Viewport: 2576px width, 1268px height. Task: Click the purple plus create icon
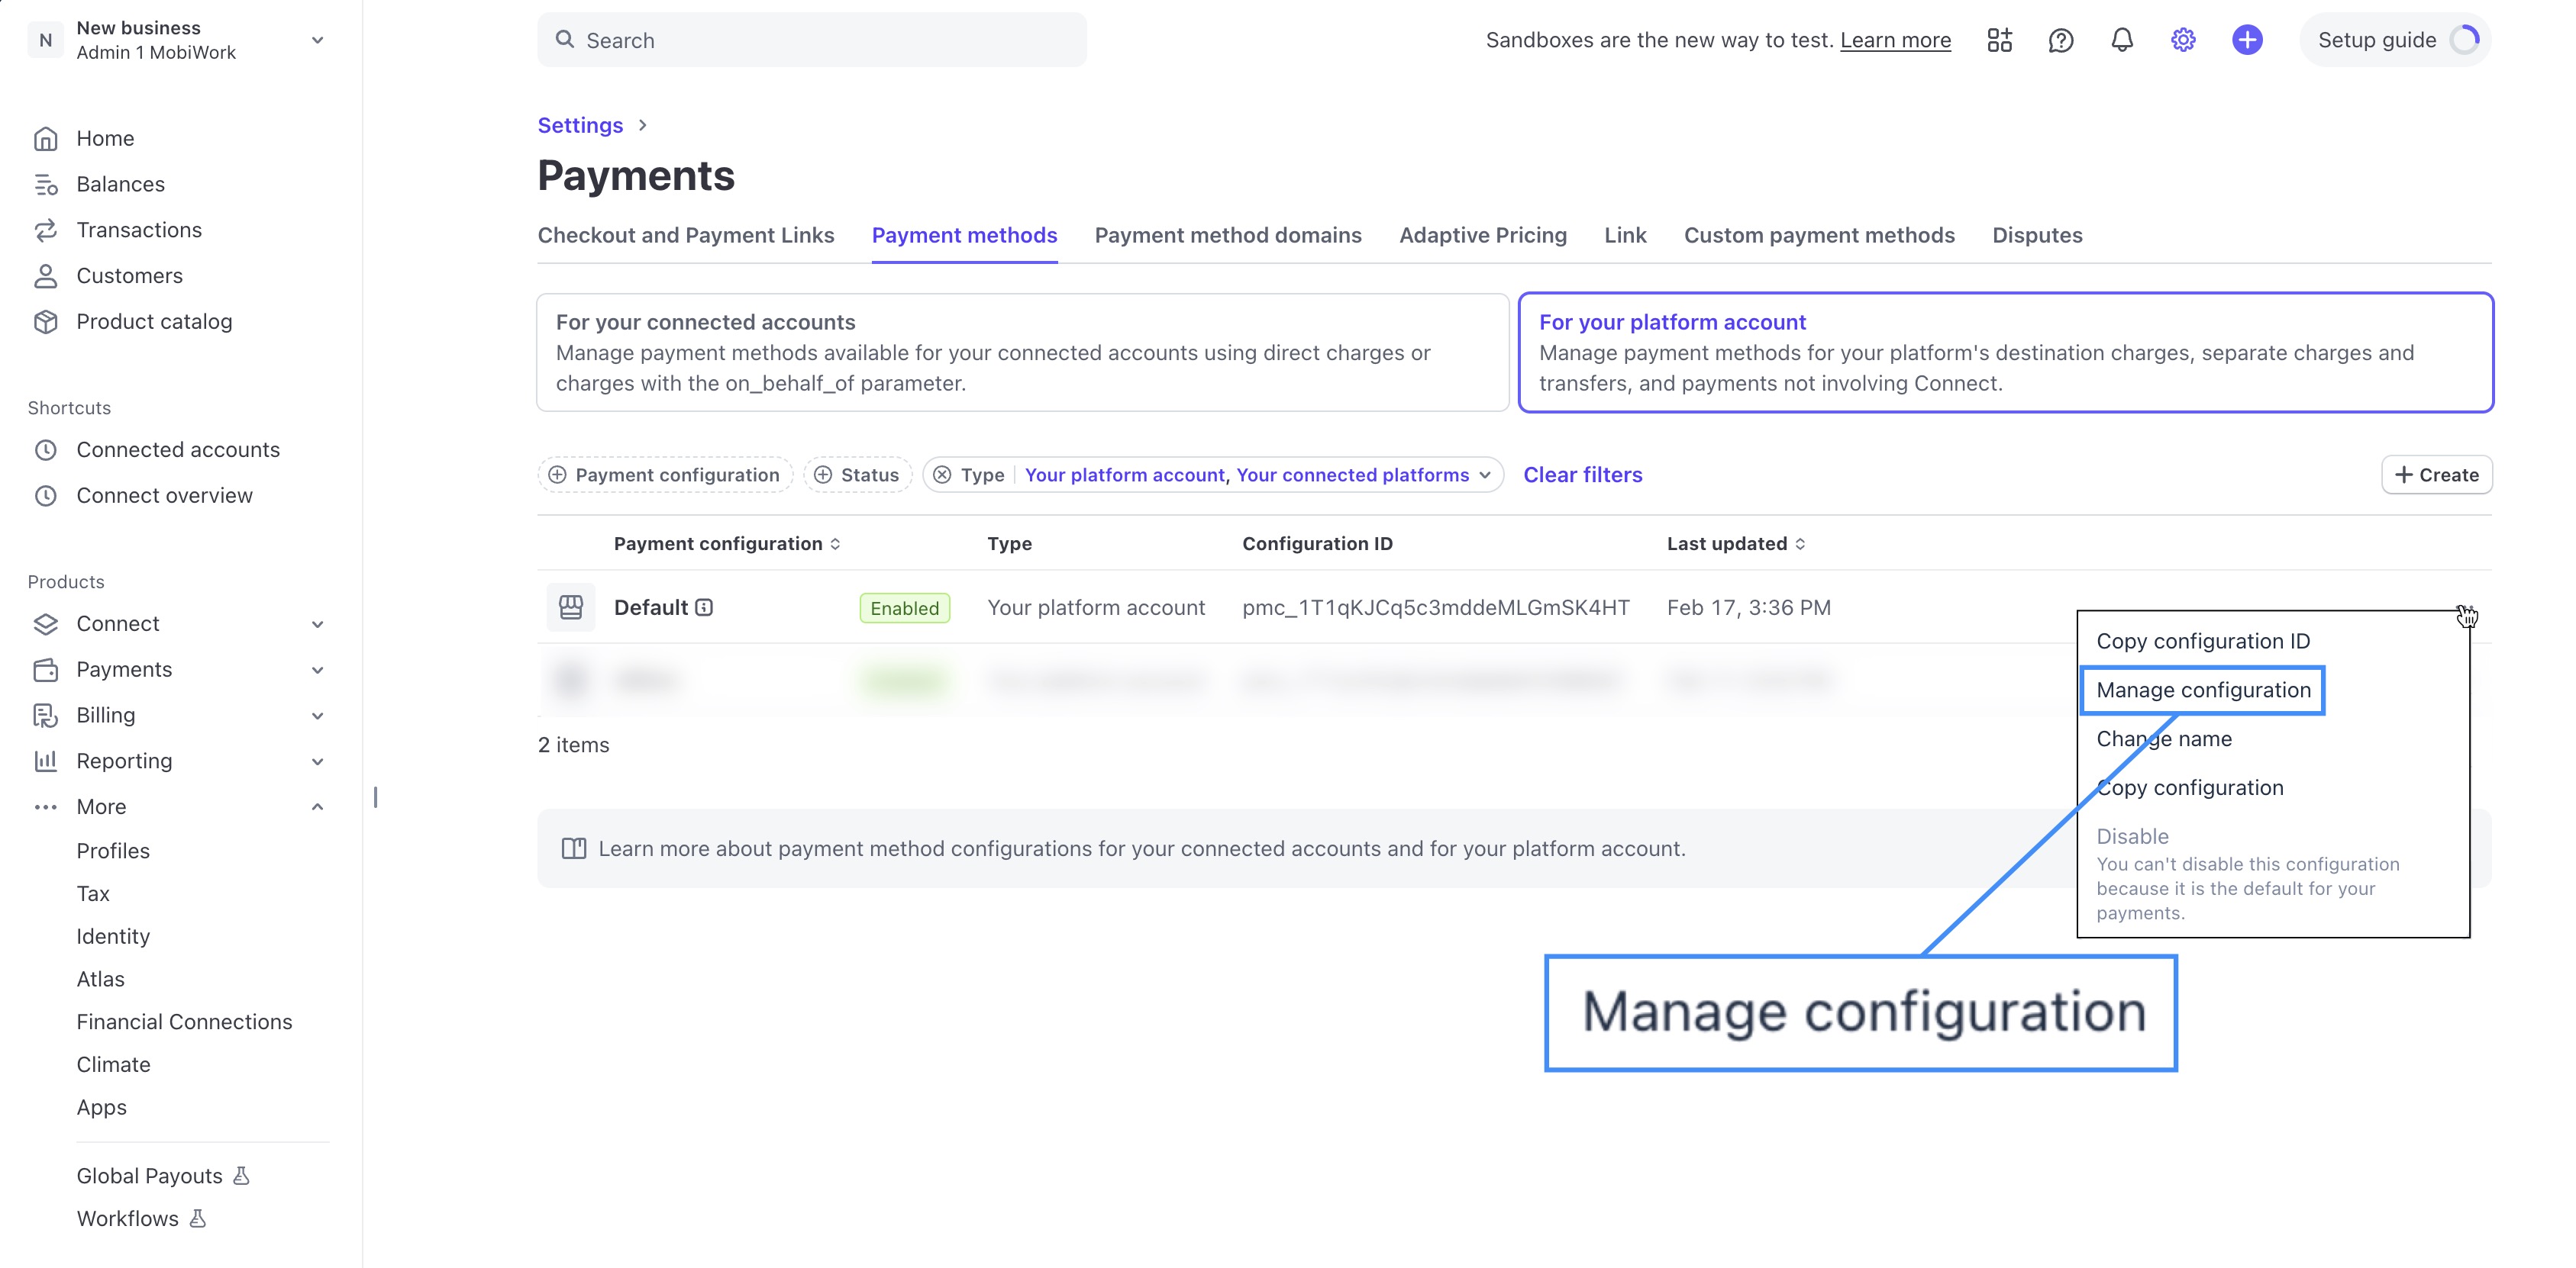pos(2246,40)
